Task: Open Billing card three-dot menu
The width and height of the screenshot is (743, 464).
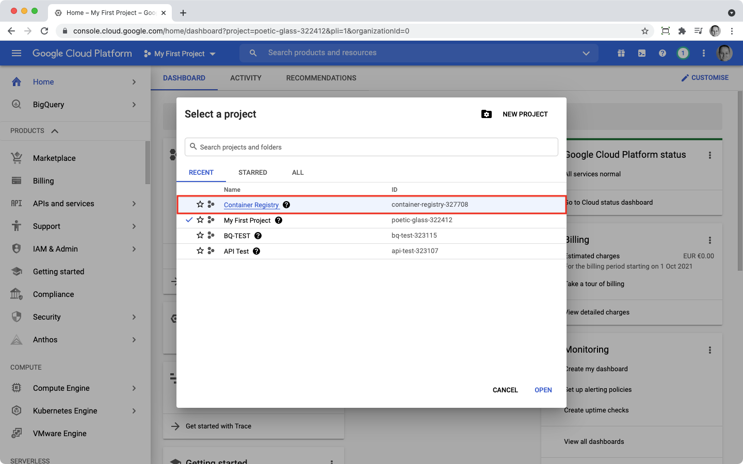Action: click(710, 240)
